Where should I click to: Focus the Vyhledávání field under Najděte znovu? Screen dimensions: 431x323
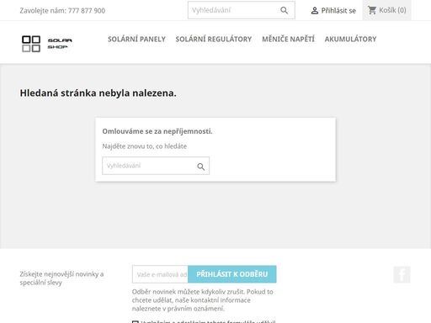(x=156, y=166)
